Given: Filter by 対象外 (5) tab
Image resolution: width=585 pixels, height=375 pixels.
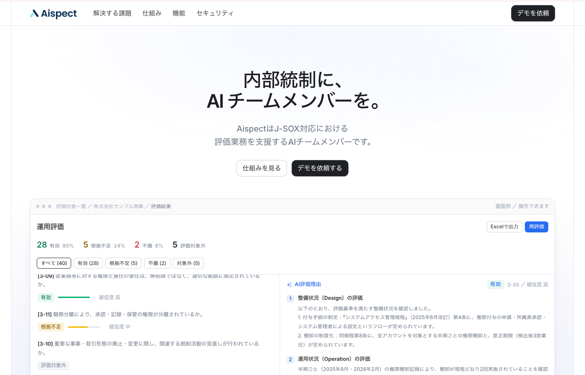Looking at the screenshot, I should coord(188,263).
